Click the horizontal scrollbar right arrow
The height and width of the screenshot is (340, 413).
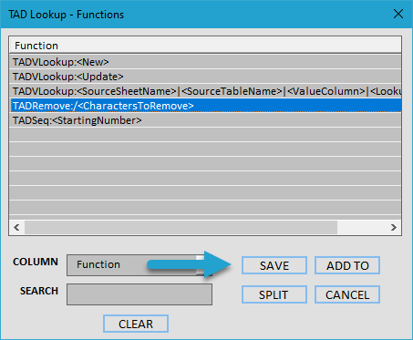coord(394,227)
